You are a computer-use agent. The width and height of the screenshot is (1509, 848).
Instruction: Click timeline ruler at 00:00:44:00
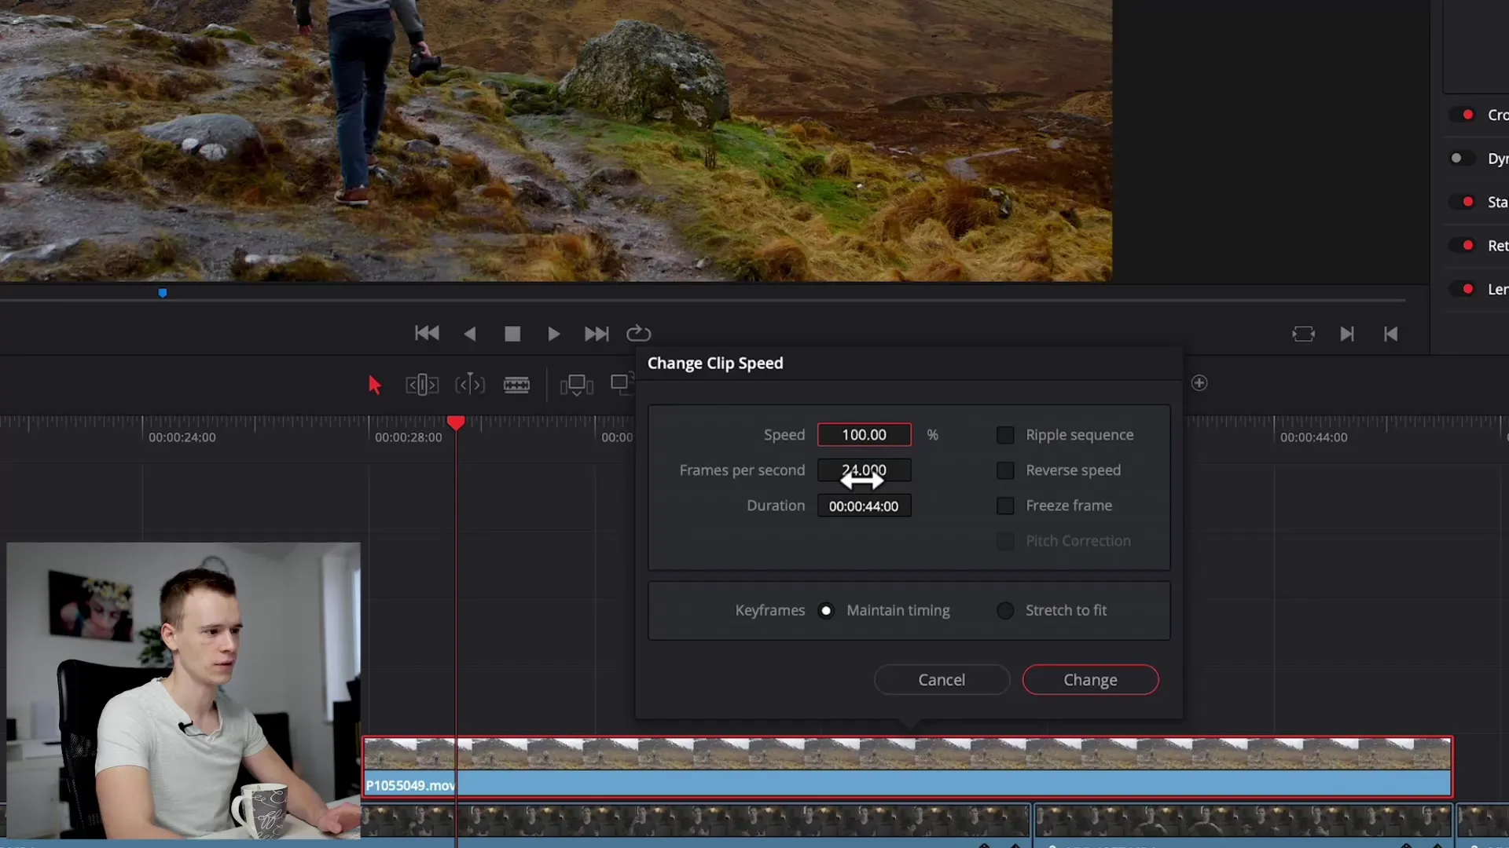coord(1313,437)
